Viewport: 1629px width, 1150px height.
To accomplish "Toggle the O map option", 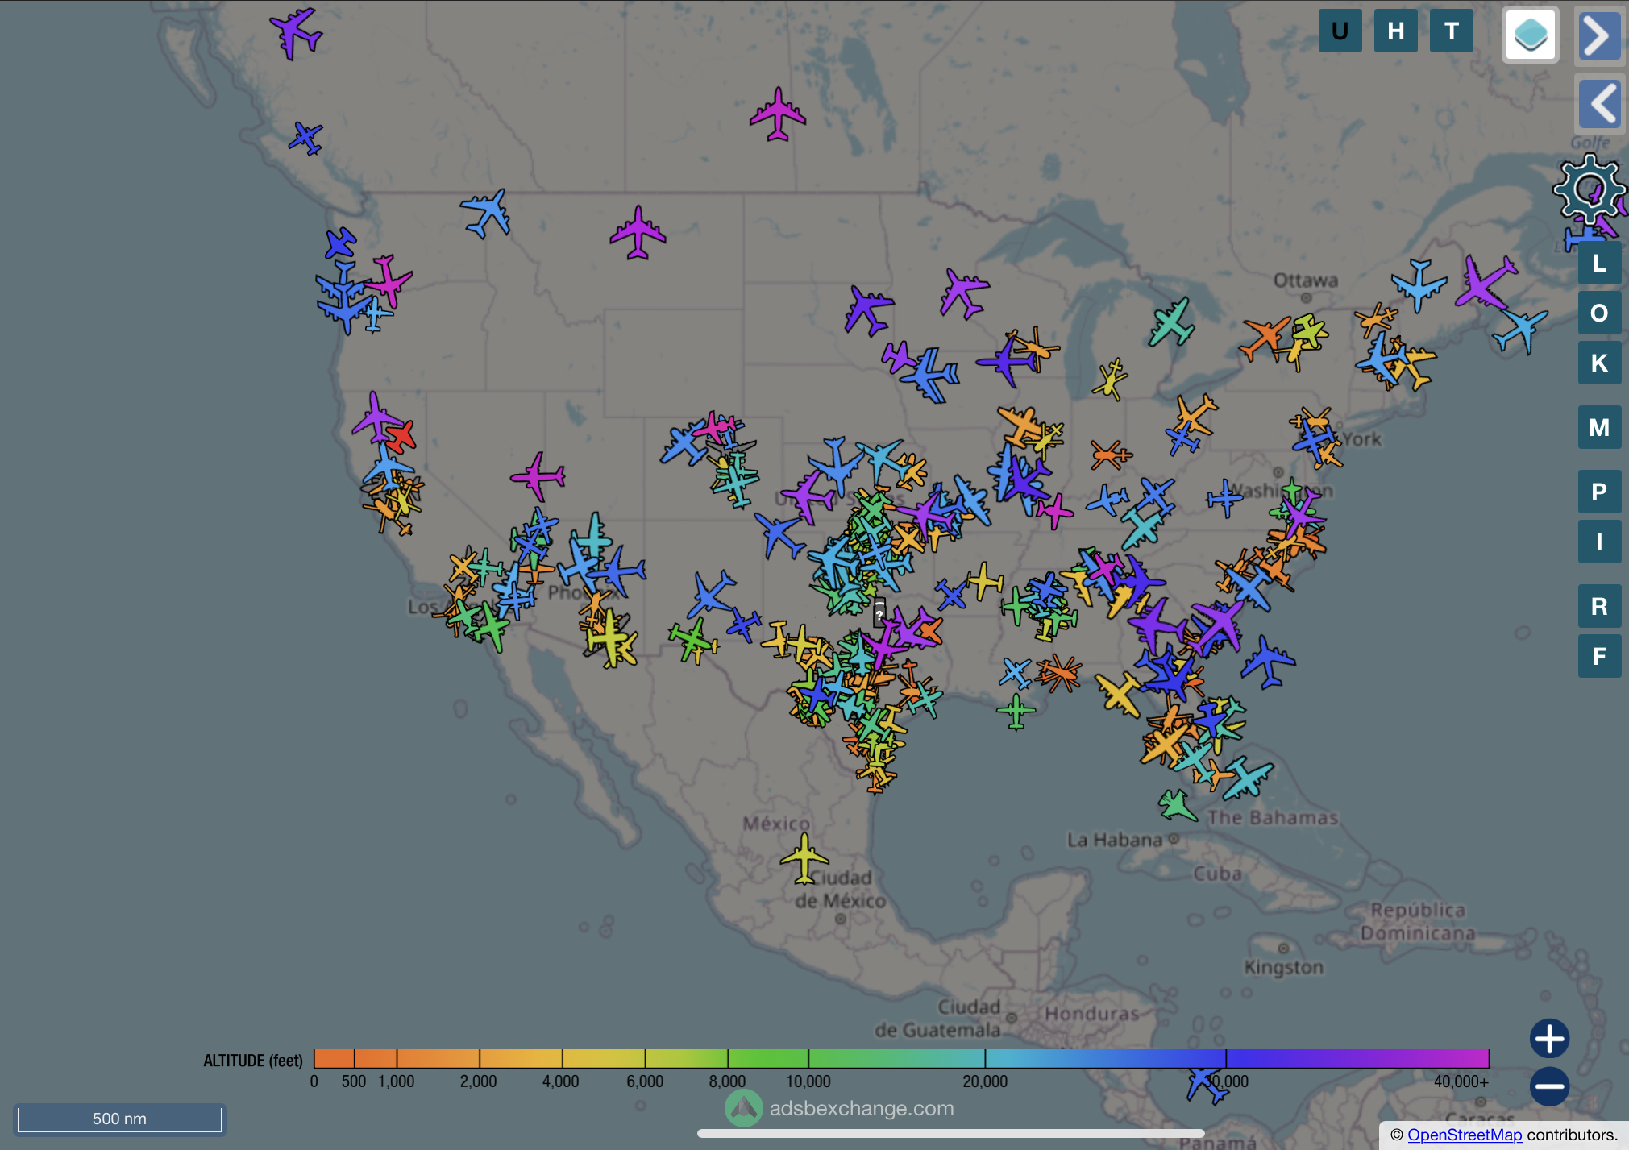I will click(x=1599, y=313).
